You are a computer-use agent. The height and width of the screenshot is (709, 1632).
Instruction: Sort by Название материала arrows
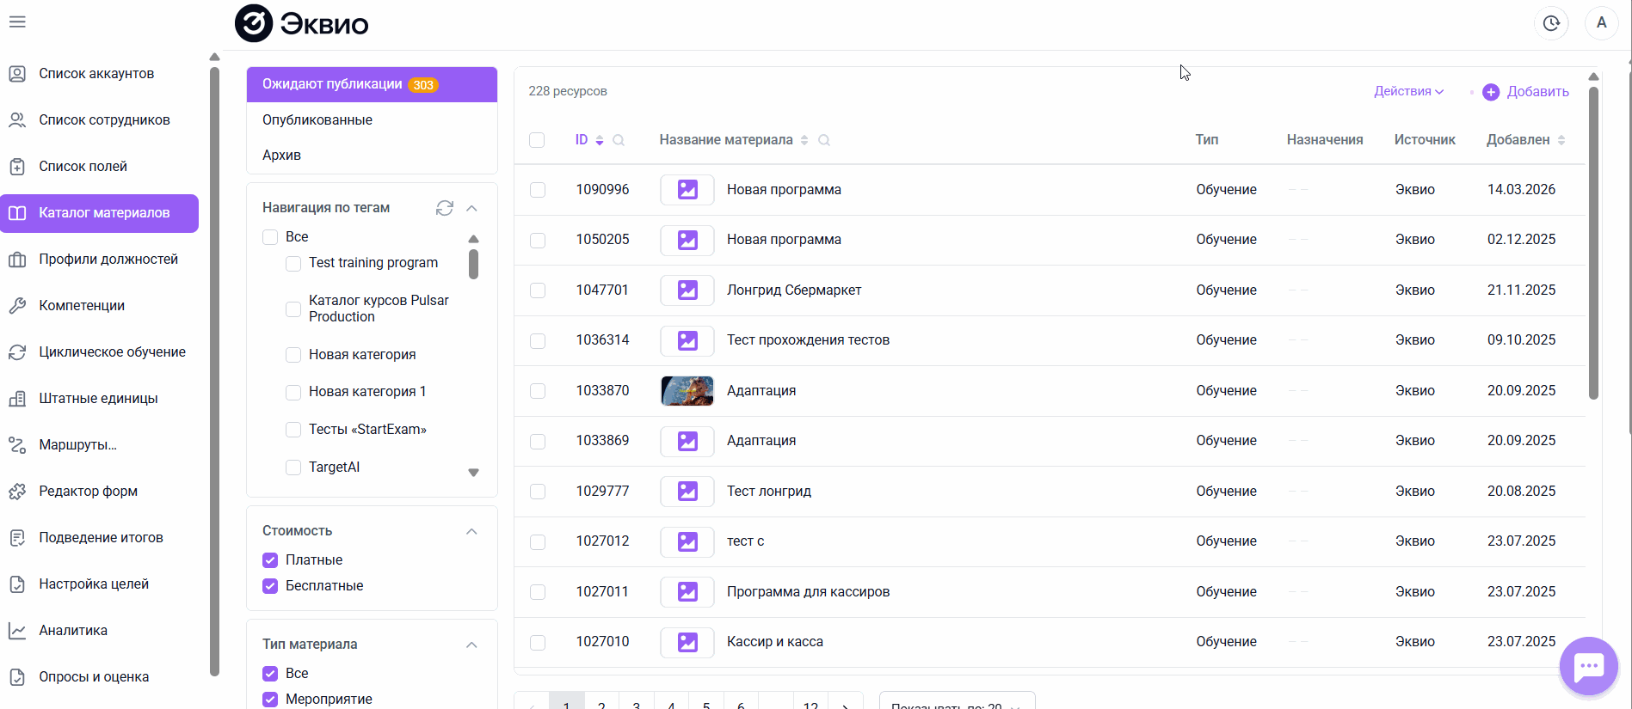click(x=804, y=140)
